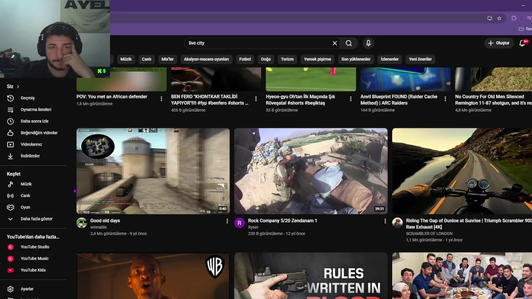Open Rock Company 5/20 Zendanam thumbnail
Viewport: 532px width, 299px height.
[x=311, y=171]
